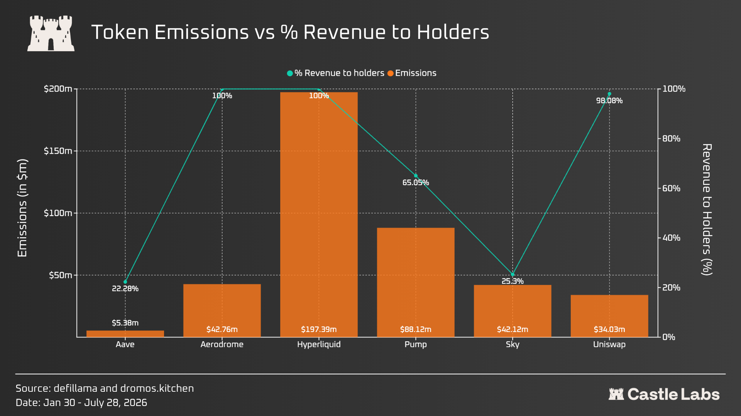
Task: Click the small Aave $5.38m bar
Action: 125,334
